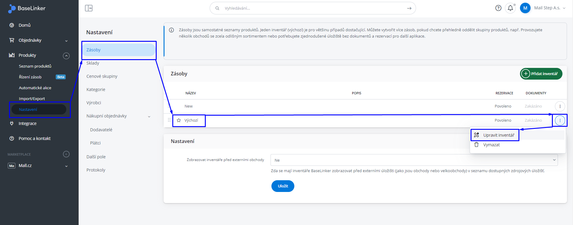Open the inventory display dropdown set to Ne
The image size is (573, 225).
pyautogui.click(x=414, y=160)
